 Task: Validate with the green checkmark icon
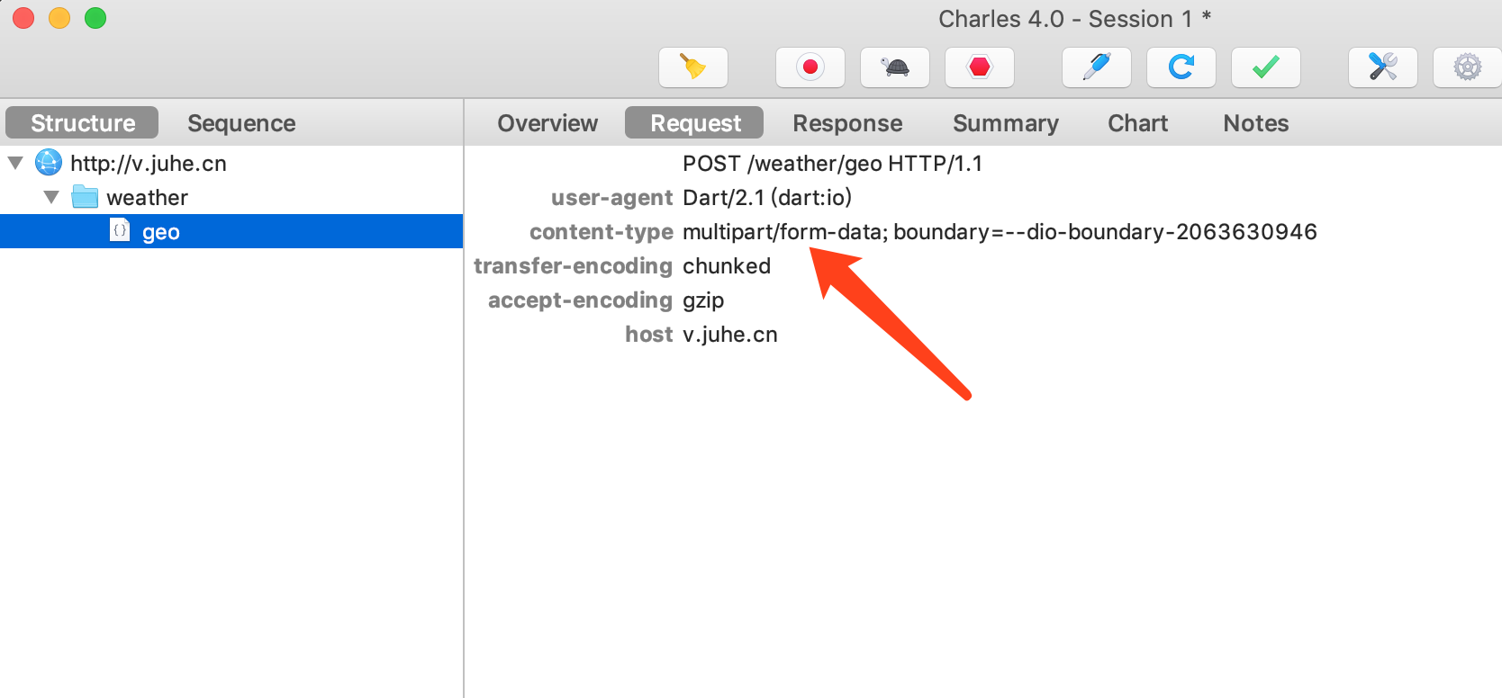click(1266, 67)
